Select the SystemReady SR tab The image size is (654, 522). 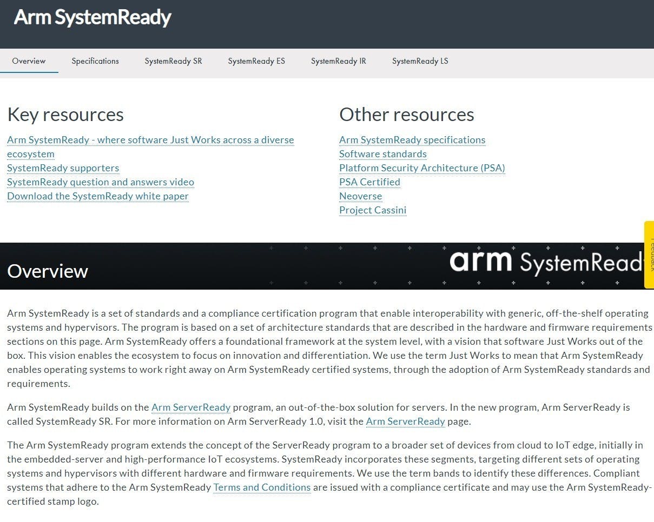pos(173,61)
